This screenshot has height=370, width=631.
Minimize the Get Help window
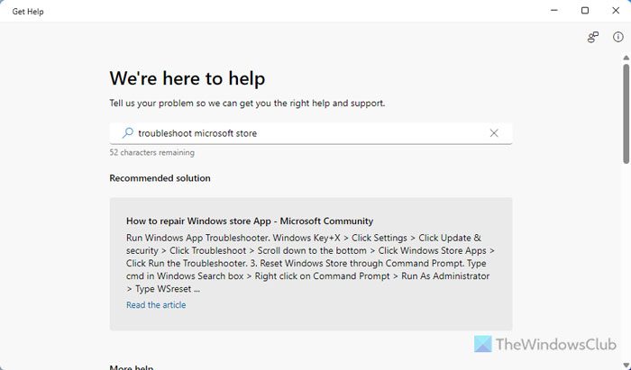click(554, 11)
